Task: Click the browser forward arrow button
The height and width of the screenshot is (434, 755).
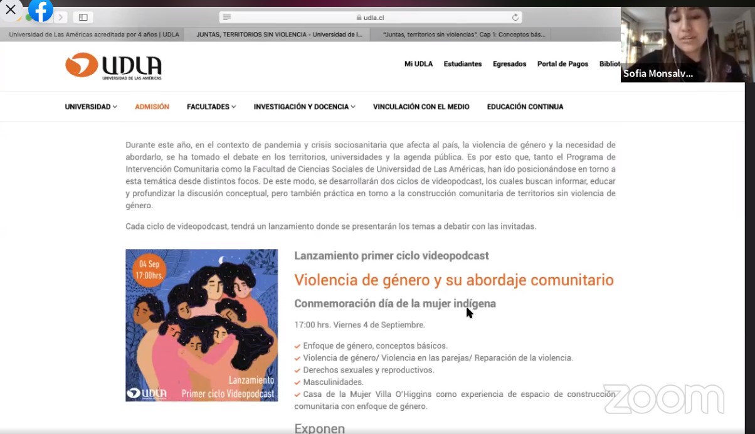Action: (x=61, y=18)
